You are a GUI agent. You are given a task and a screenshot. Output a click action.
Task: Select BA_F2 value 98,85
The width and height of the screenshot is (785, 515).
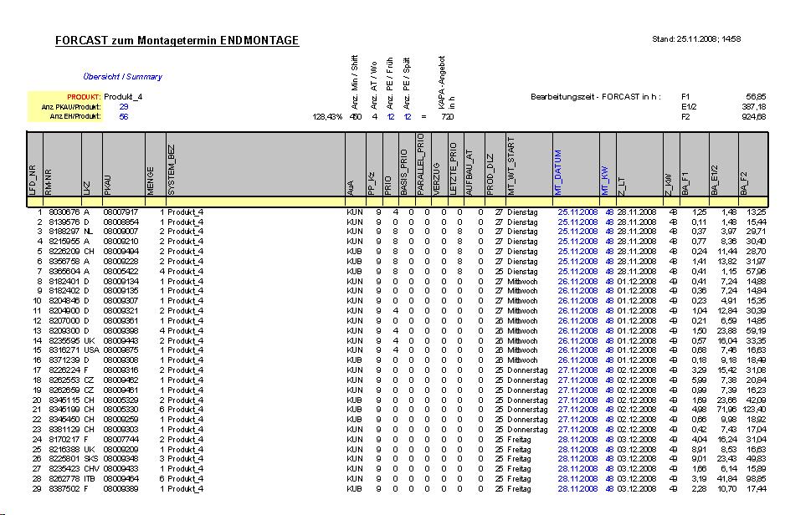click(756, 479)
